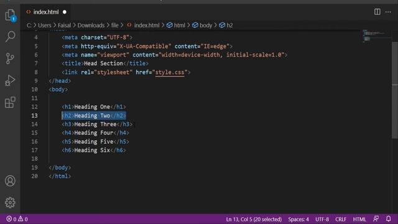This screenshot has width=398, height=224.
Task: Click the text Heading One on line 12
Action: pyautogui.click(x=92, y=106)
